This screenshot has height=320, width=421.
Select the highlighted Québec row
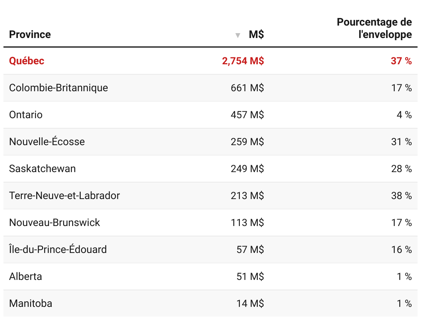[x=210, y=61]
